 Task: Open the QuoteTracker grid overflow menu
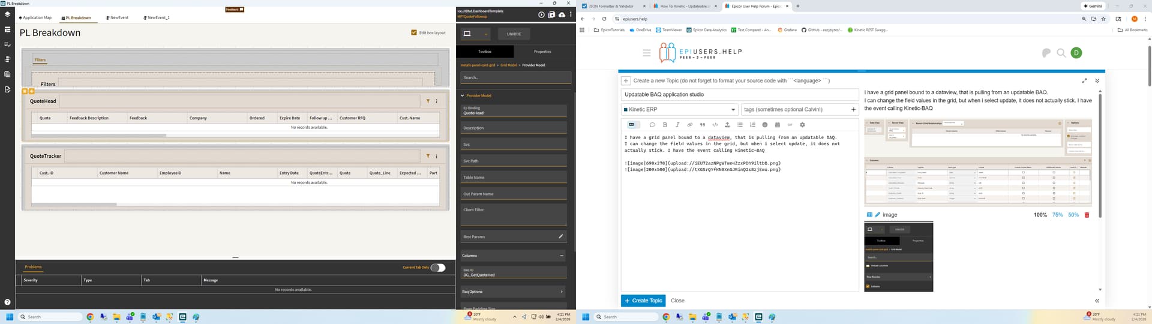436,156
